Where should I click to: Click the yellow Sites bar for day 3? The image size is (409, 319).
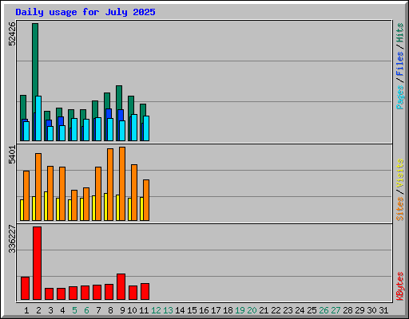coord(46,206)
